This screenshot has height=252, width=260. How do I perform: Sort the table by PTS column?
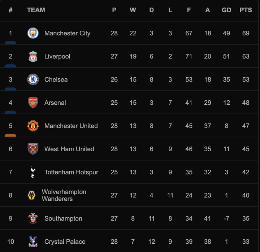pos(246,10)
